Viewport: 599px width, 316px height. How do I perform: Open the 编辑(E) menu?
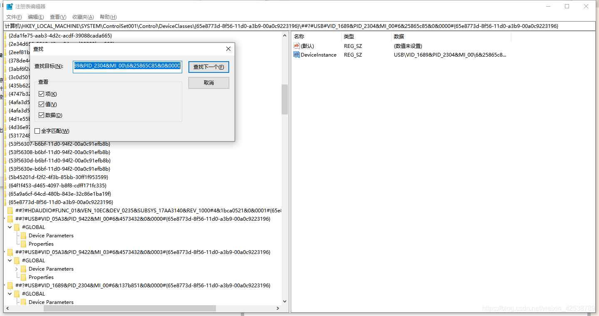(x=36, y=17)
